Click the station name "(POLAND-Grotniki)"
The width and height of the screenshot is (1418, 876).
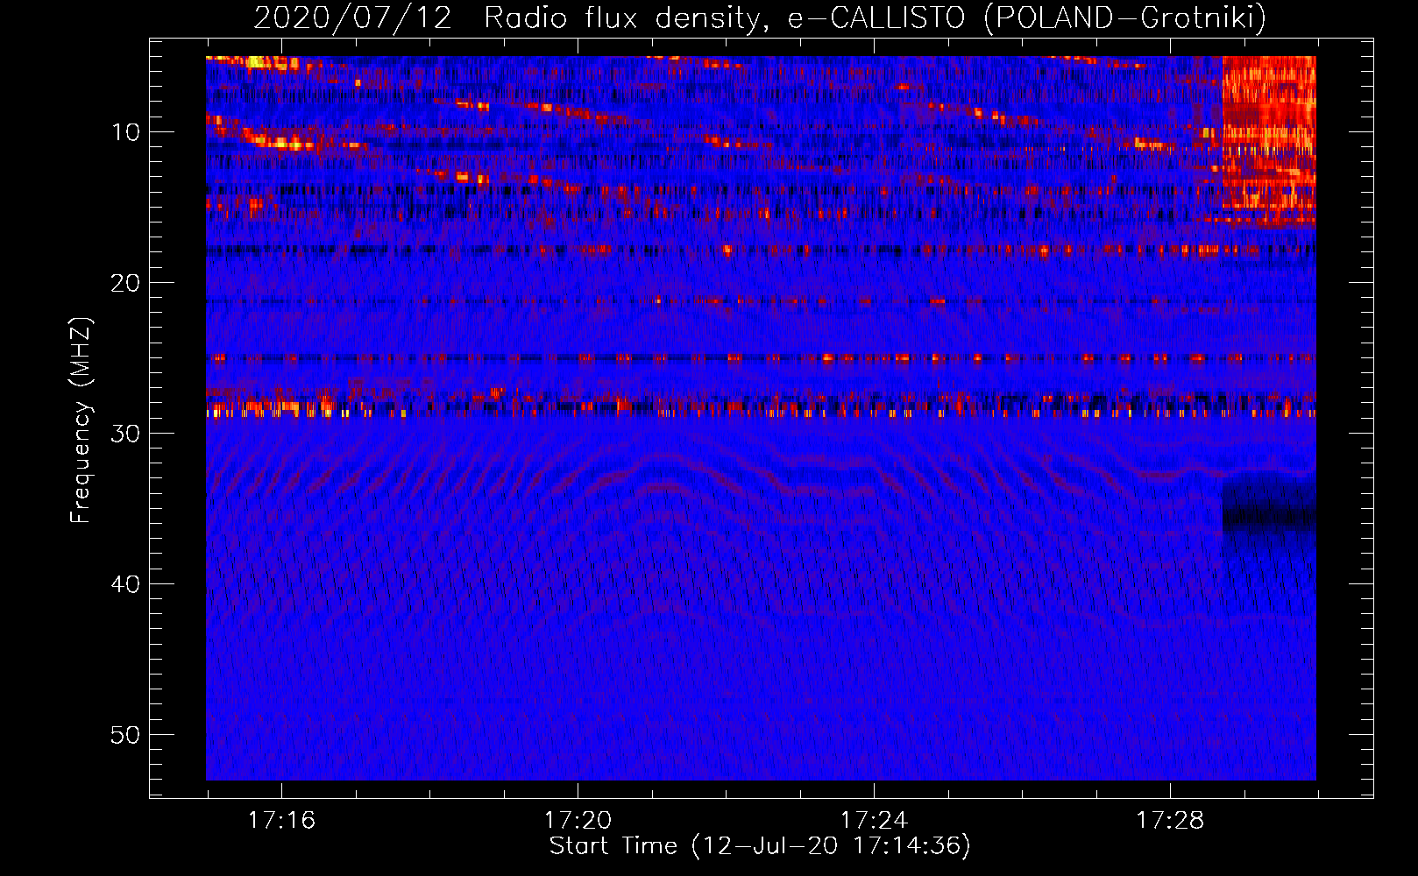(1124, 18)
